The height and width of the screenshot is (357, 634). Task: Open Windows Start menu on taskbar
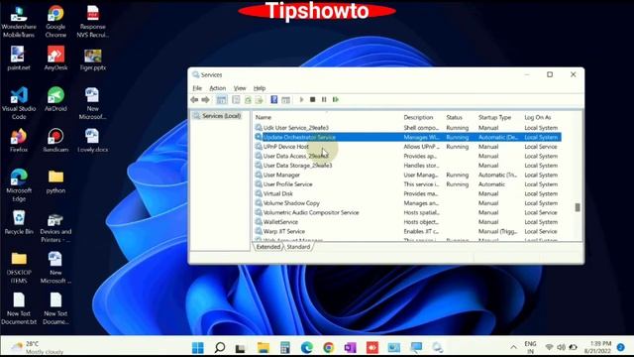pos(198,347)
